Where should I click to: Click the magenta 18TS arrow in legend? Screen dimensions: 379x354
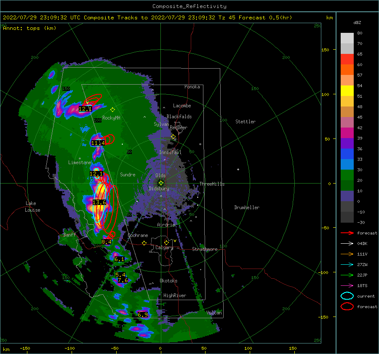[x=347, y=286]
